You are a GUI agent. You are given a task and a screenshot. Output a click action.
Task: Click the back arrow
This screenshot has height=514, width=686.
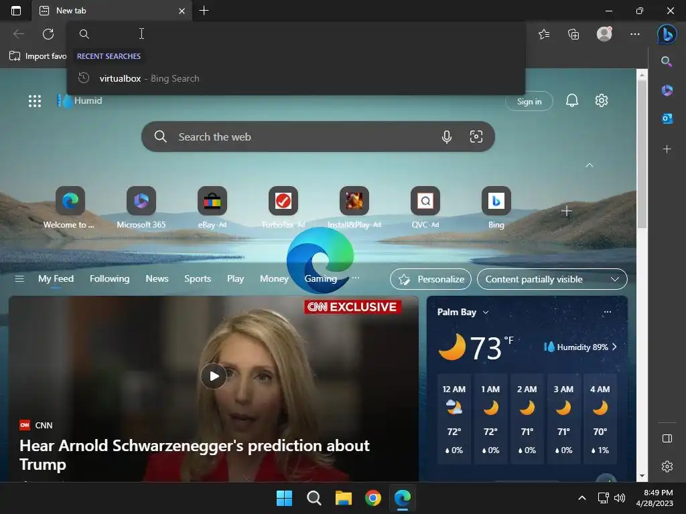[x=18, y=33]
